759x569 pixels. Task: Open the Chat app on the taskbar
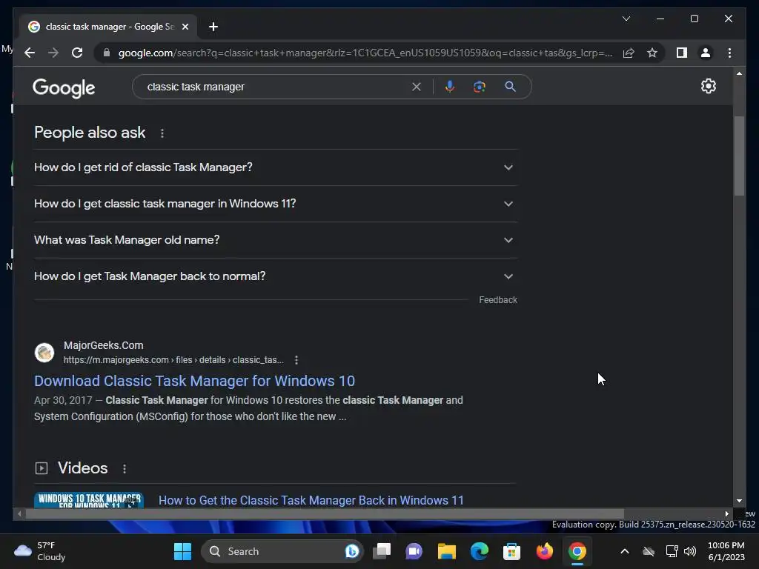click(414, 551)
